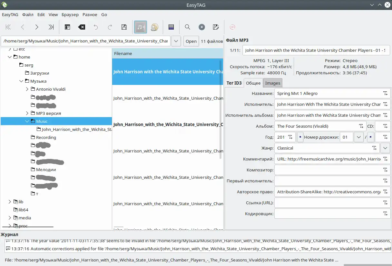The image size is (392, 266).
Task: Open the View menu
Action: click(53, 14)
